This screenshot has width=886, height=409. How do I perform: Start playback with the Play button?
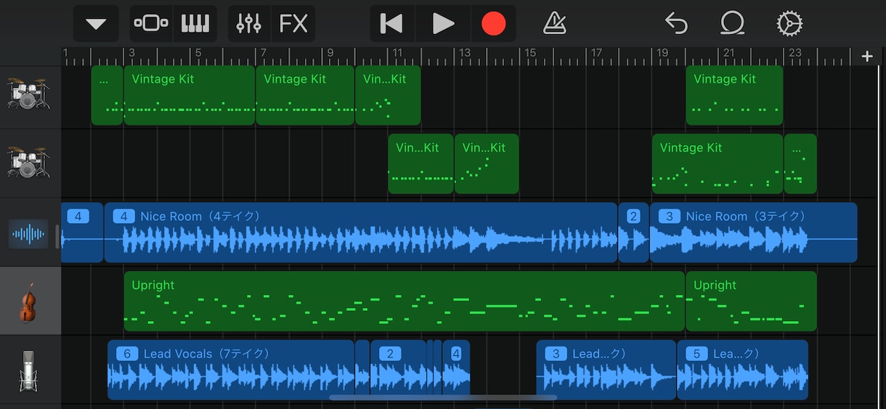coord(443,24)
